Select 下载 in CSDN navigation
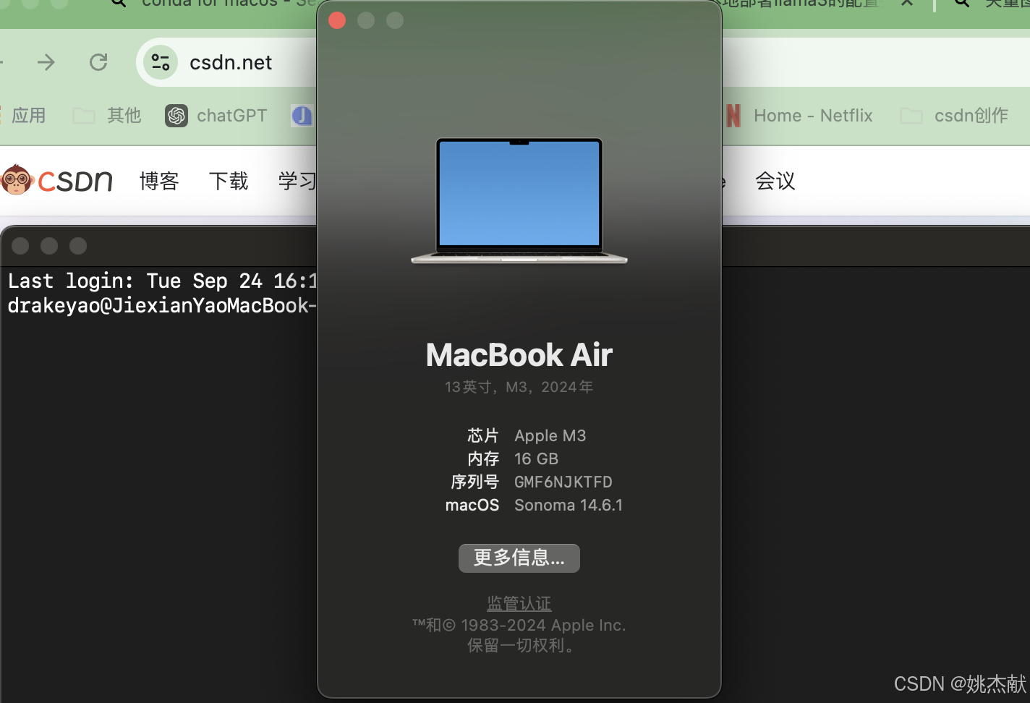The image size is (1030, 703). [229, 181]
